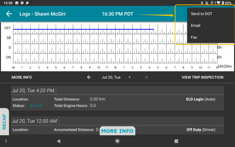Screen dimensions: 235x147
Task: Select the ELD Login (Auto) event label
Action: point(201,99)
